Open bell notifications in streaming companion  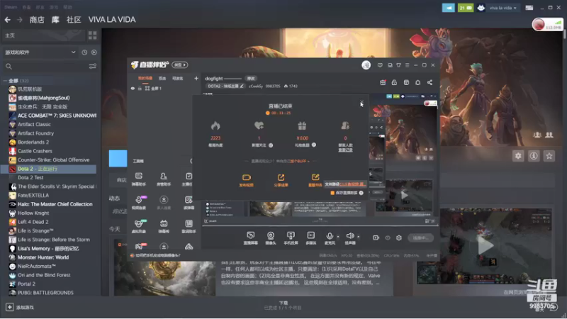[x=417, y=82]
